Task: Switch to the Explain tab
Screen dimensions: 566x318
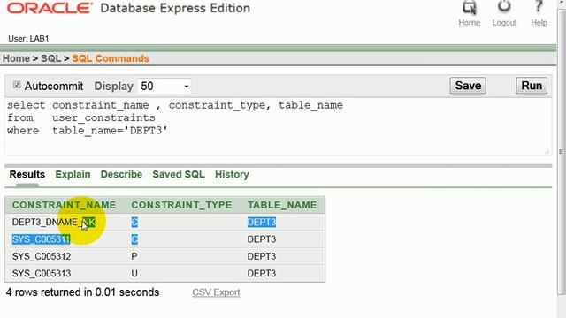Action: (x=73, y=175)
